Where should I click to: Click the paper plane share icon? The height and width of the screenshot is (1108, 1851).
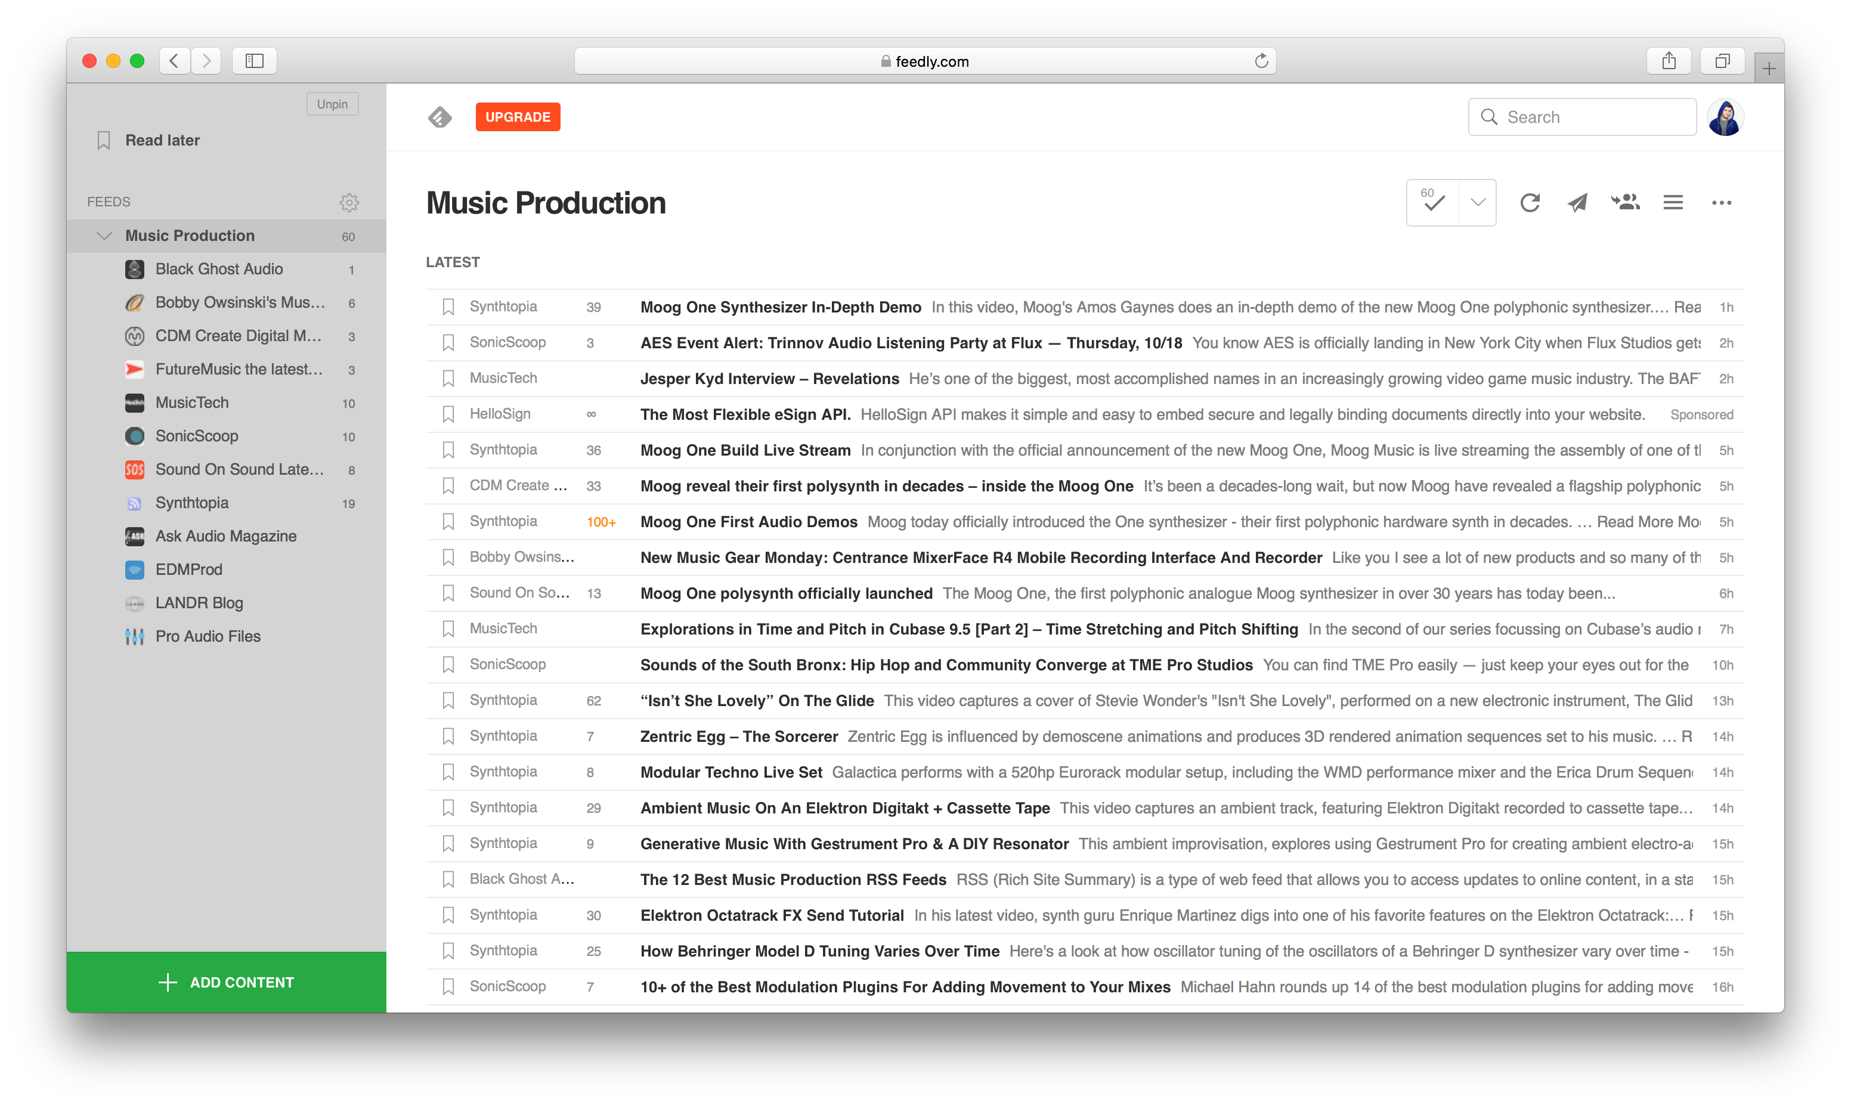pyautogui.click(x=1577, y=202)
